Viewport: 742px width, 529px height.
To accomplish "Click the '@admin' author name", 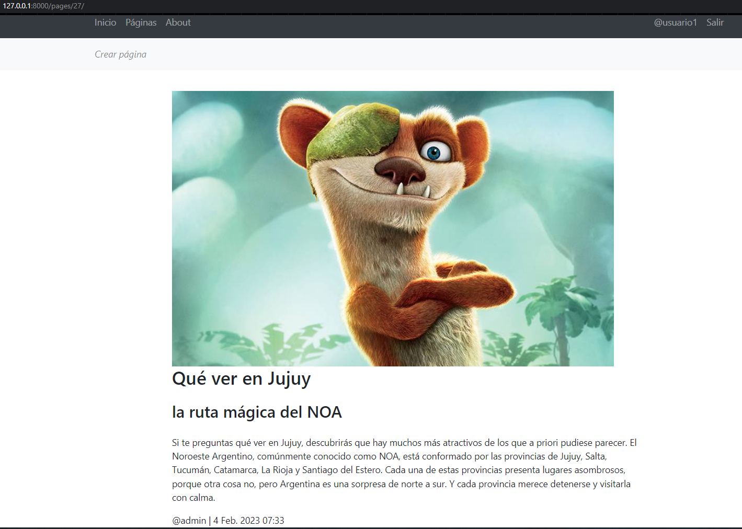I will pos(189,521).
